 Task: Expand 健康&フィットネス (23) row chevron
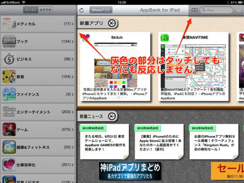click(73, 147)
